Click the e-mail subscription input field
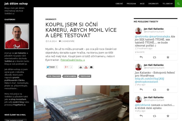The image size is (182, 121). (15, 120)
